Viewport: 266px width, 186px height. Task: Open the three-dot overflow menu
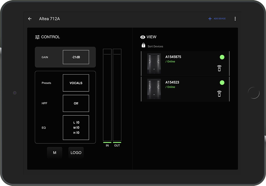(235, 19)
